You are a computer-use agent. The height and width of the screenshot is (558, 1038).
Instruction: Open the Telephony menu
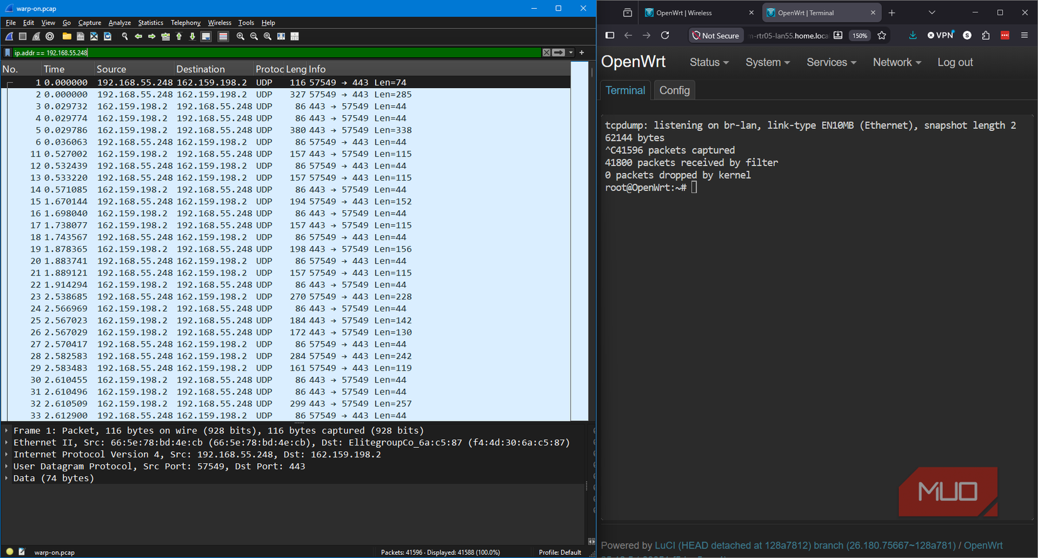(186, 23)
